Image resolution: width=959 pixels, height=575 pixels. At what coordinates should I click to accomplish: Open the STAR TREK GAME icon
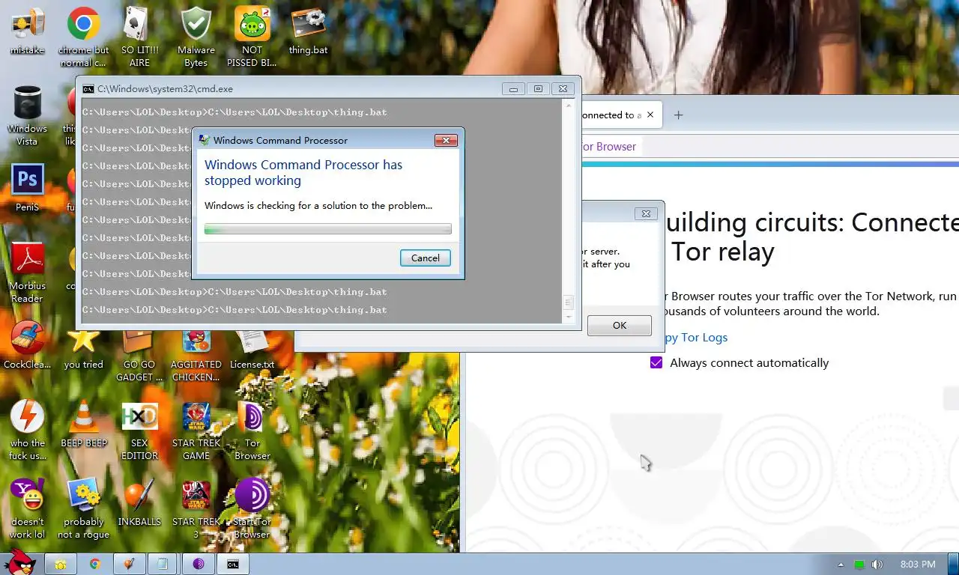point(196,430)
